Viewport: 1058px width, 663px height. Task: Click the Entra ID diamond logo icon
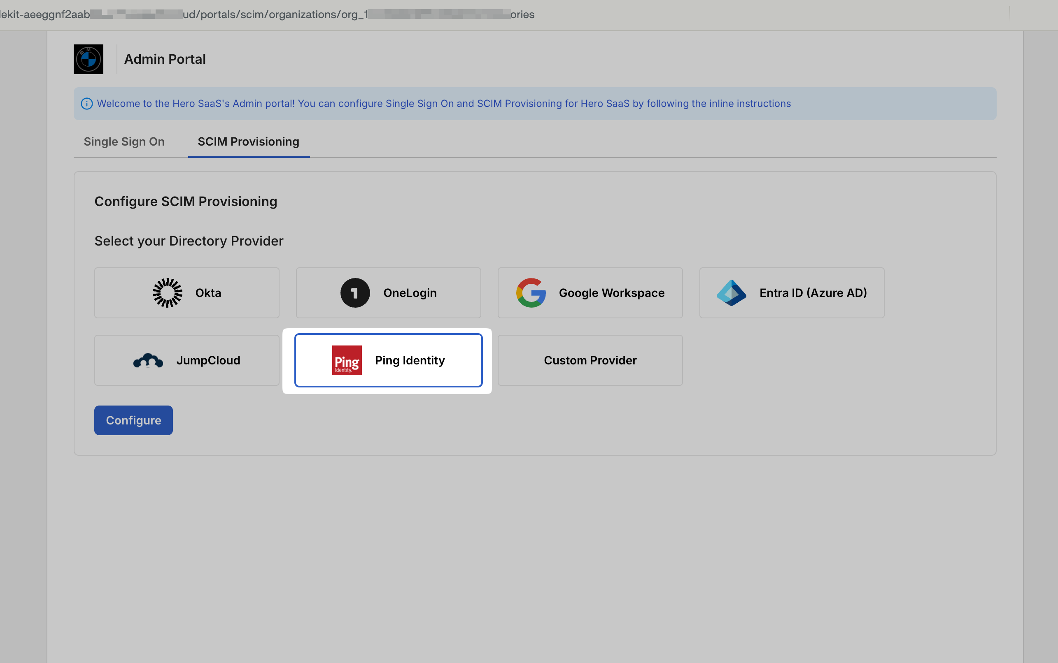click(x=732, y=292)
